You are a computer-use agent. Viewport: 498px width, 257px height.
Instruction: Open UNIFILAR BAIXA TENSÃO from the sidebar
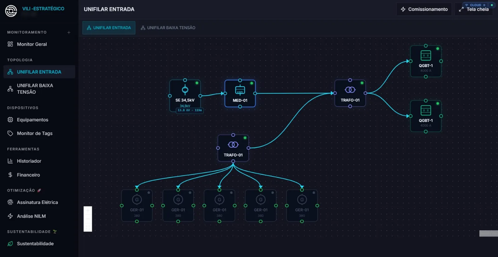pyautogui.click(x=39, y=89)
